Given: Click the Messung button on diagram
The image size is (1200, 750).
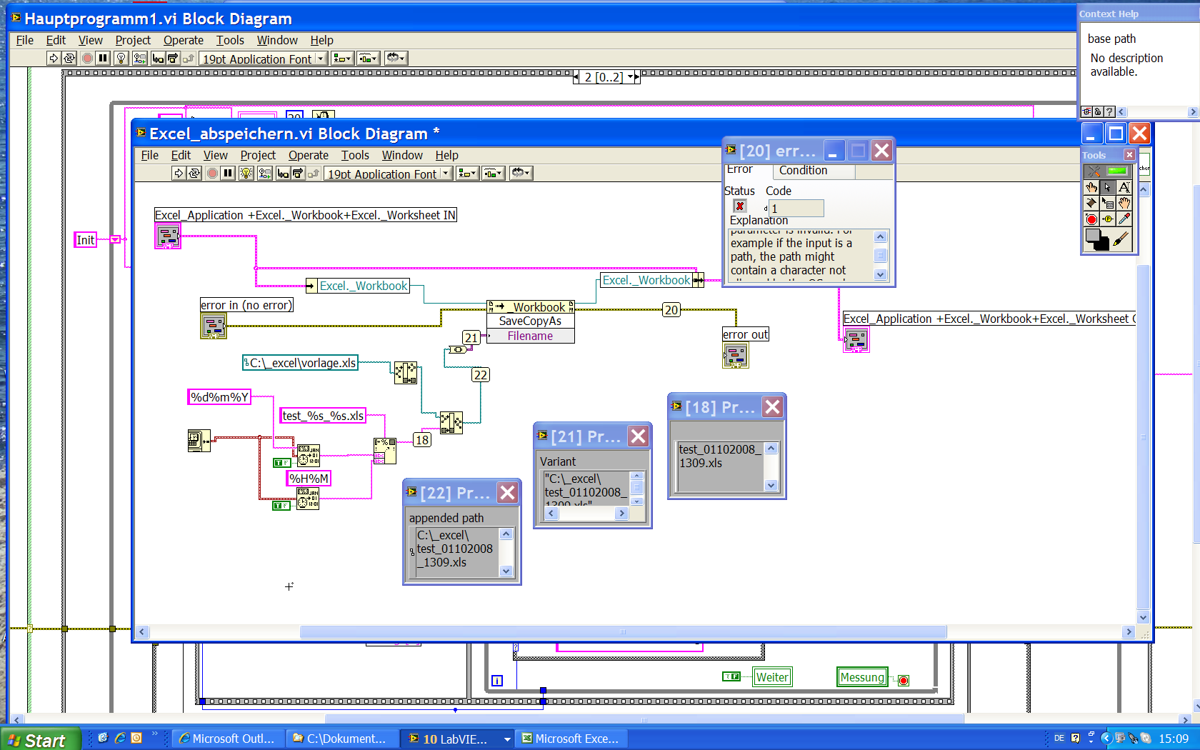Looking at the screenshot, I should tap(862, 677).
